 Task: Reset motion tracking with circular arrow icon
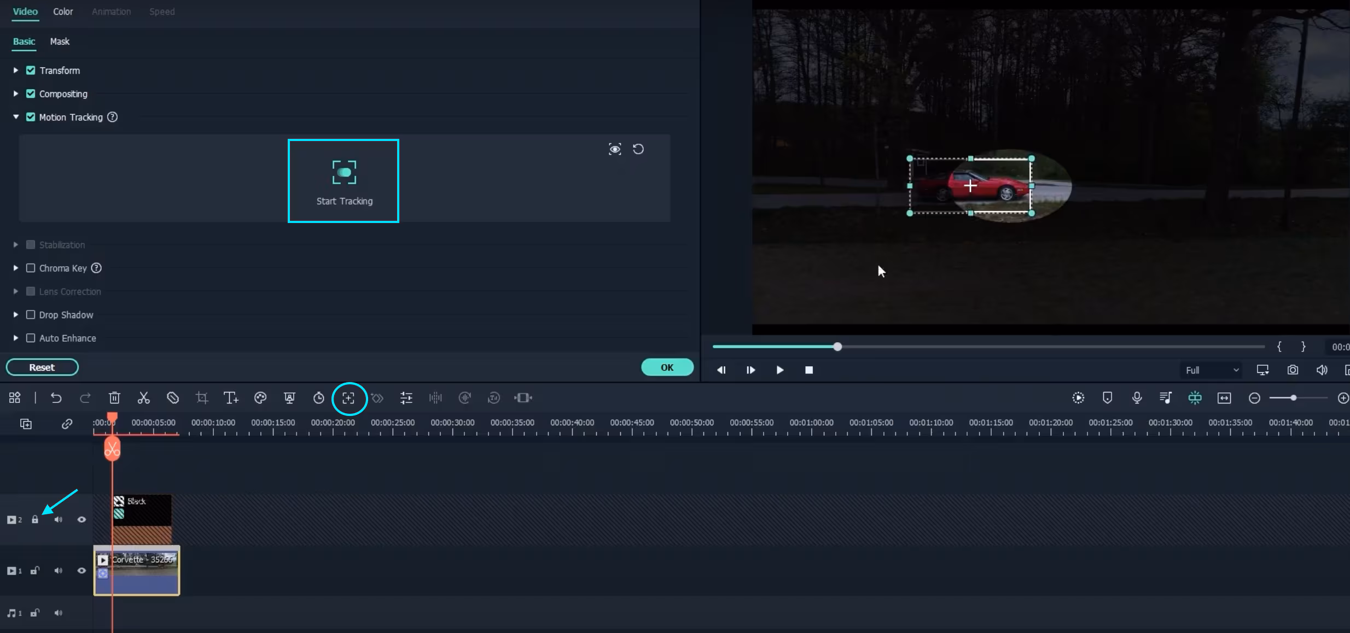tap(638, 149)
